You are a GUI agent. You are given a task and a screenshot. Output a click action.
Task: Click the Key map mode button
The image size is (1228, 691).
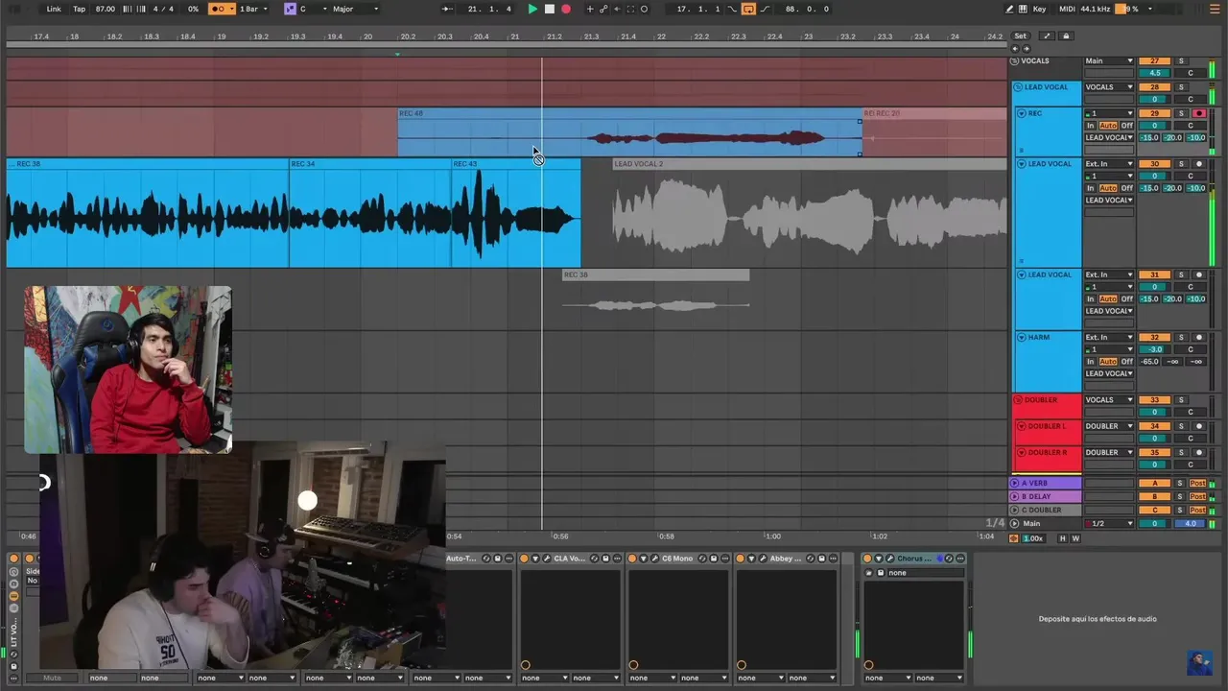pos(1040,9)
